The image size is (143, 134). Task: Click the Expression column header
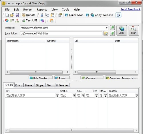click(x=26, y=41)
